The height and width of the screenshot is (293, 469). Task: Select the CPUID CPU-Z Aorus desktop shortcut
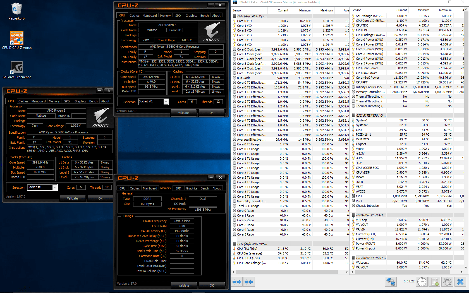tap(17, 40)
